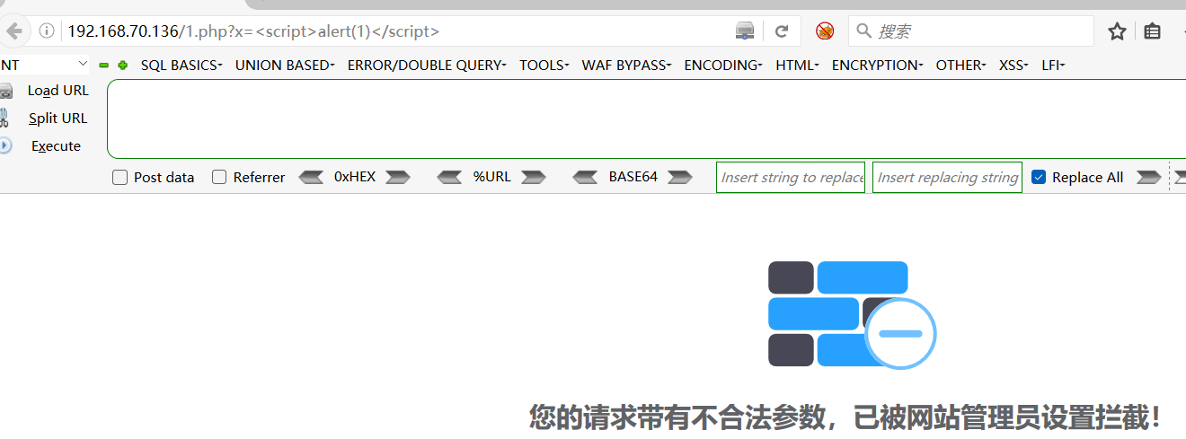The height and width of the screenshot is (439, 1186).
Task: Open the HTML dropdown menu
Action: (x=798, y=66)
